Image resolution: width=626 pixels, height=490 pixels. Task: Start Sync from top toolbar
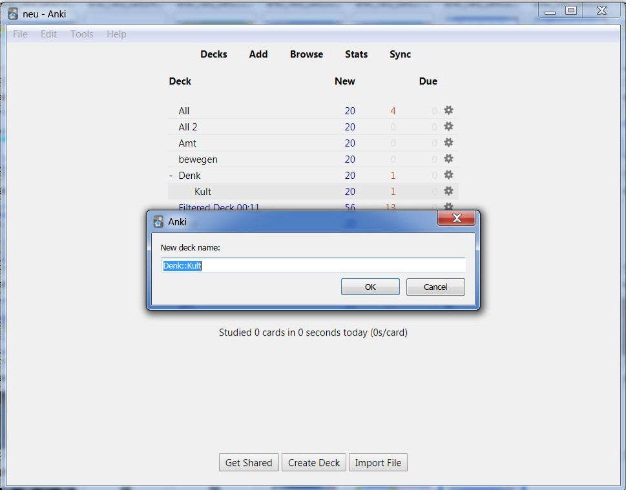[400, 54]
